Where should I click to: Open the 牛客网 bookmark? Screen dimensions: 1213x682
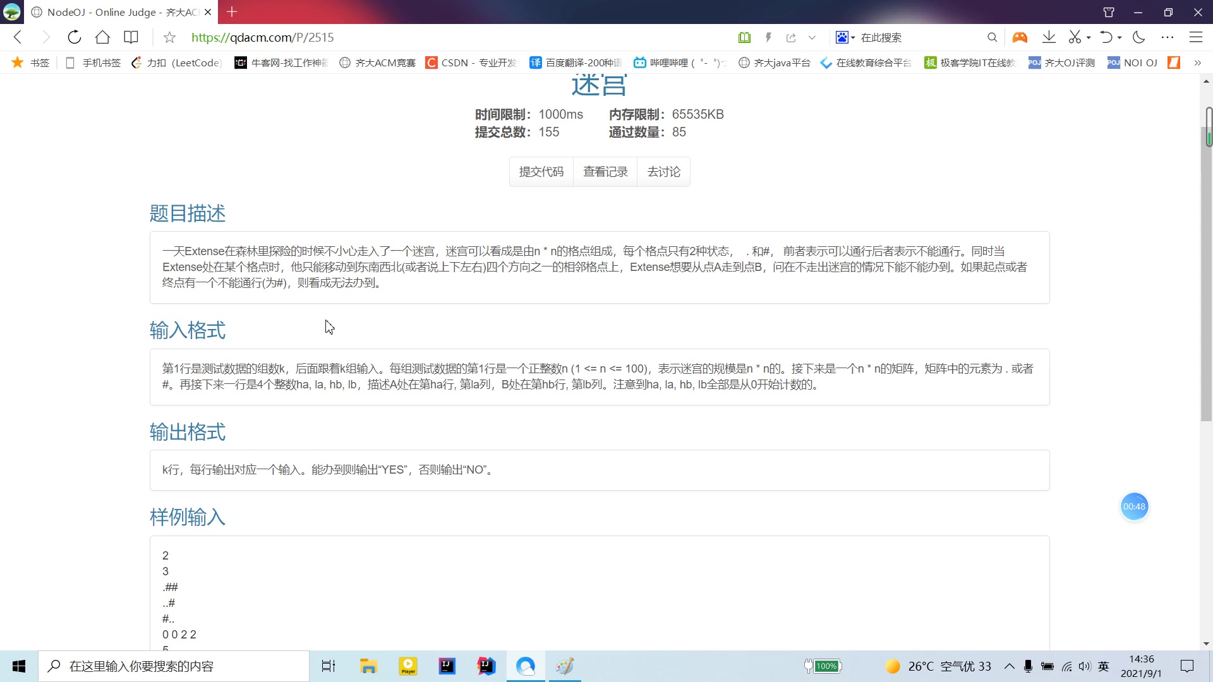point(281,63)
